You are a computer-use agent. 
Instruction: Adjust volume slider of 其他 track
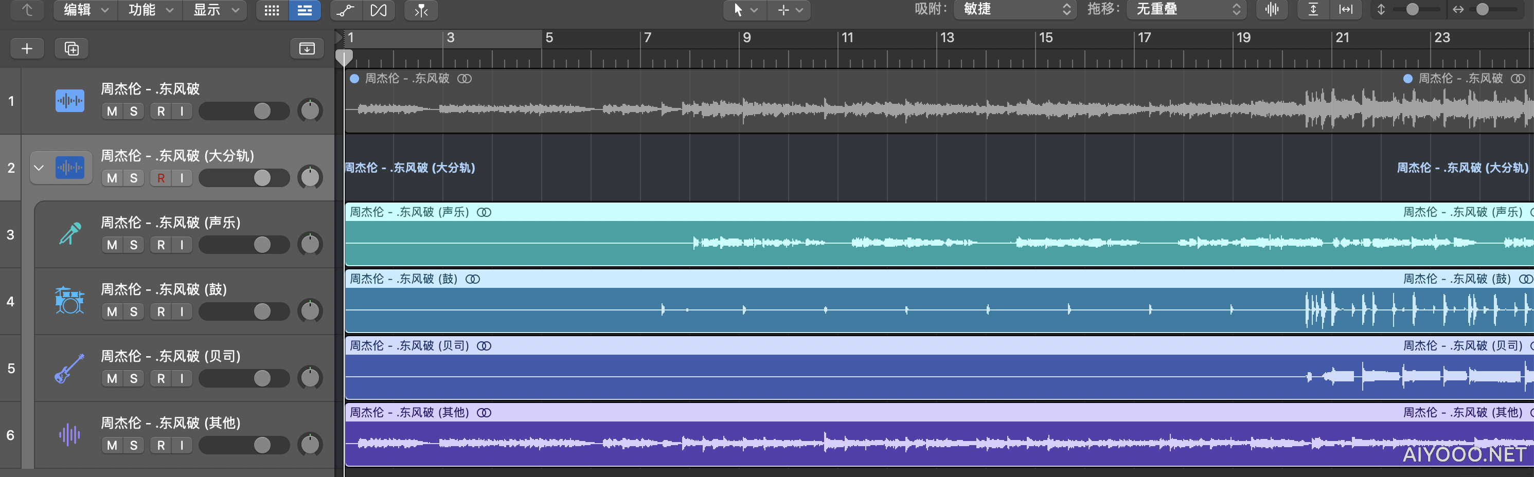point(244,445)
